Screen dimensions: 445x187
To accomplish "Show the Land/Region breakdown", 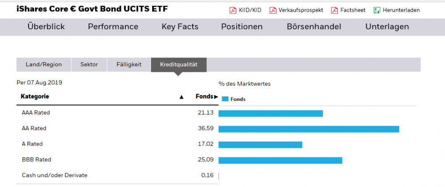I will point(44,64).
